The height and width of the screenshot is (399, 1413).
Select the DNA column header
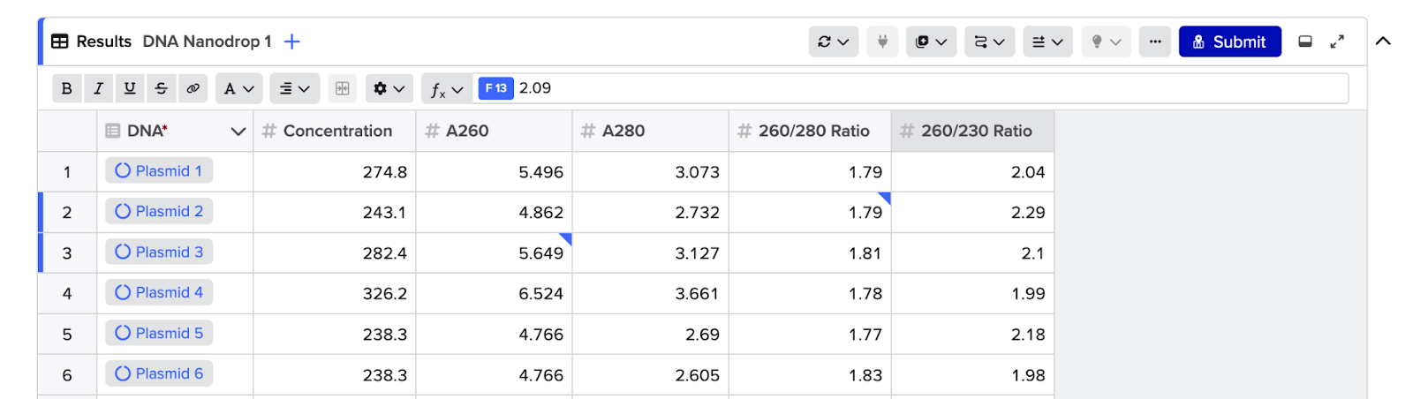point(175,131)
